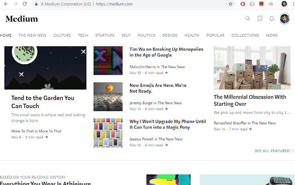Expand the MORE nav menu

(272, 35)
